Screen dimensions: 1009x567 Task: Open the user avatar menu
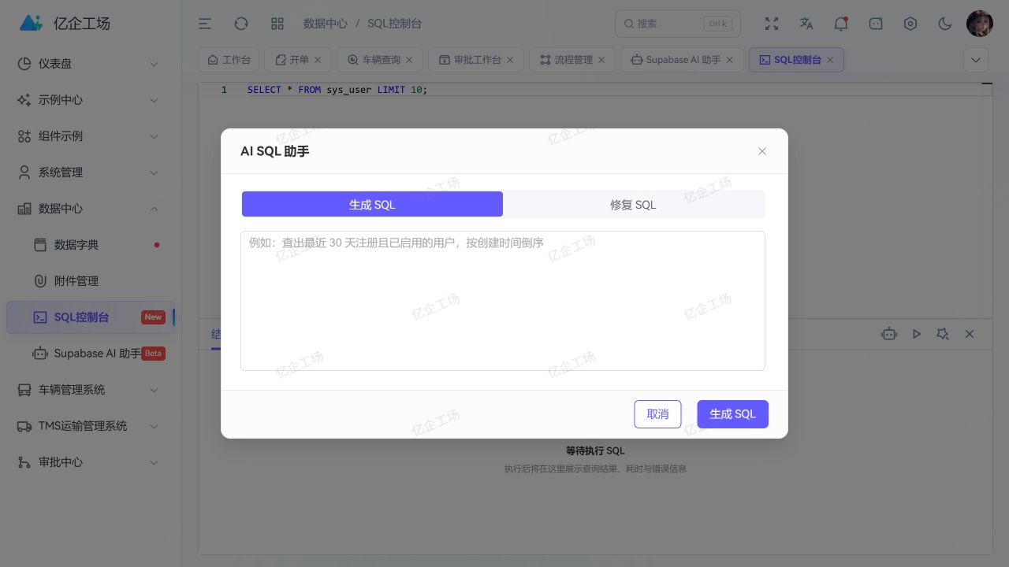click(980, 24)
